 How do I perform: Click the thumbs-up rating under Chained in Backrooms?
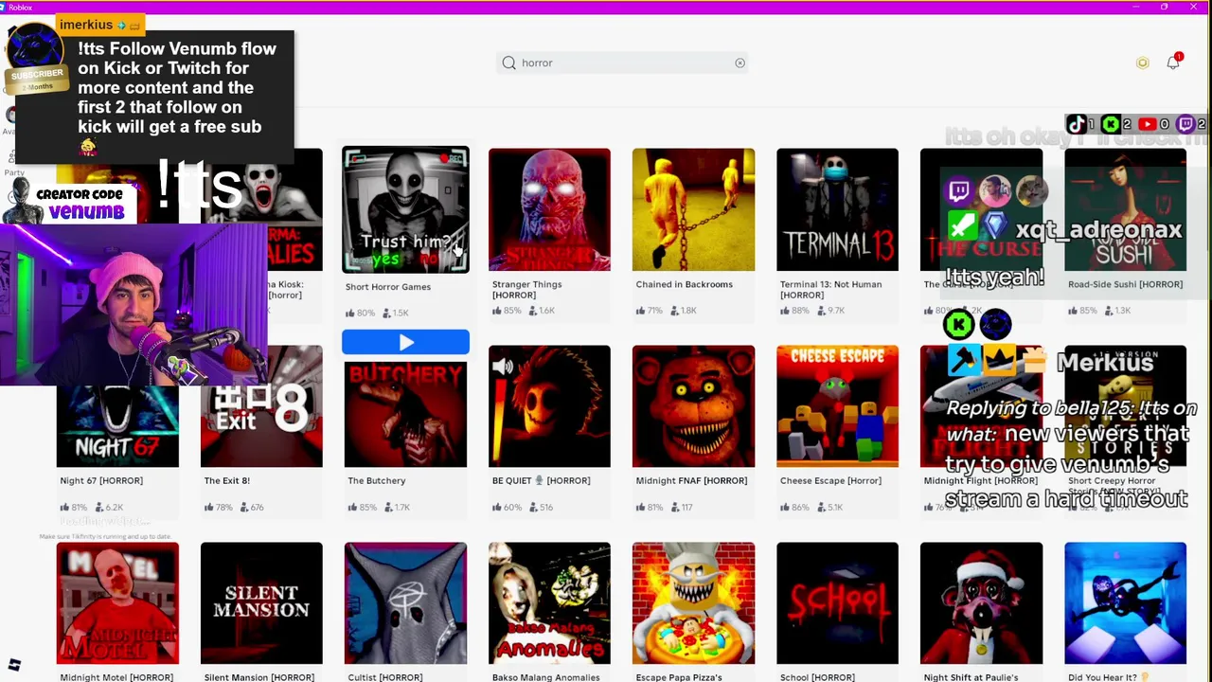(650, 311)
